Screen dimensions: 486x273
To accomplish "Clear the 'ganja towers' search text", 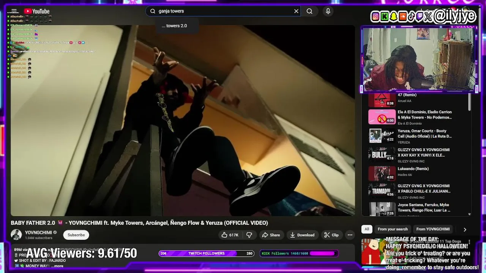I will click(296, 11).
